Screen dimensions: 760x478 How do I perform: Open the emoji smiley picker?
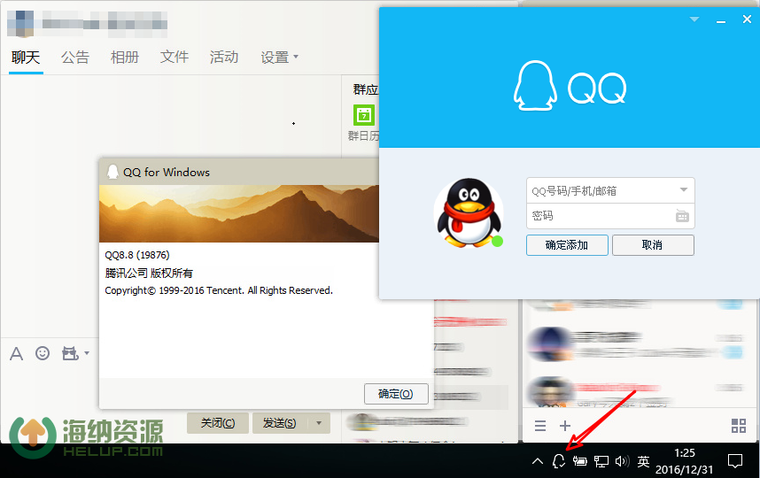[43, 353]
